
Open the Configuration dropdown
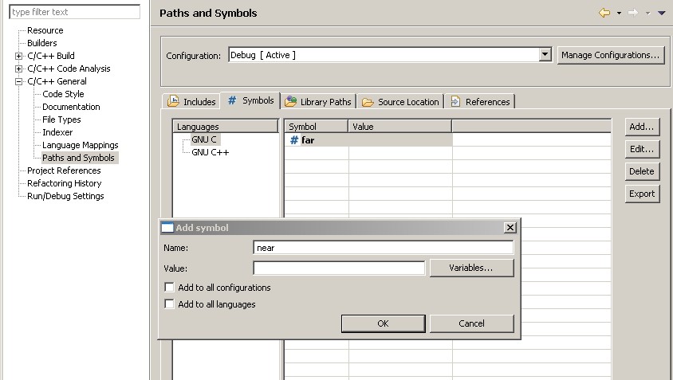click(545, 54)
